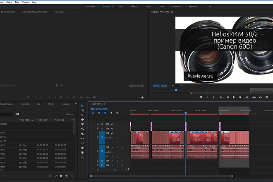Toggle sync lock on track V2
The image size is (273, 182).
[108, 129]
